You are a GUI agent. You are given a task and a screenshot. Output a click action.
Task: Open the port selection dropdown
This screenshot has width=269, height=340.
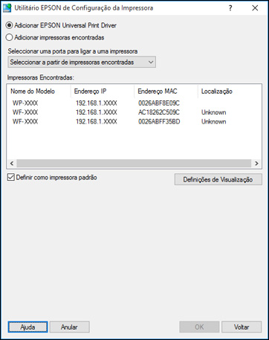pyautogui.click(x=82, y=62)
